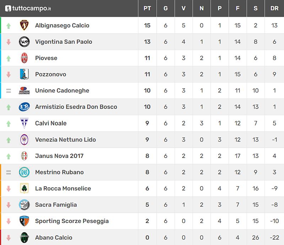Image resolution: width=284 pixels, height=245 pixels.
Task: Sort standings by the PT column header
Action: click(147, 8)
